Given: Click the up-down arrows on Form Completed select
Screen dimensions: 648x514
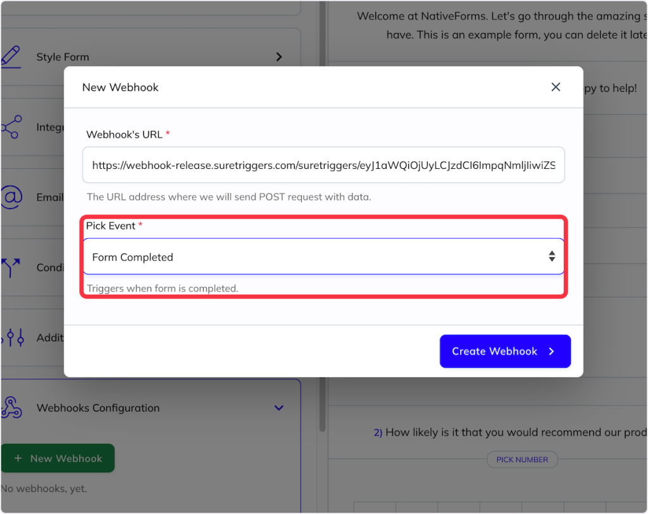Looking at the screenshot, I should 552,257.
